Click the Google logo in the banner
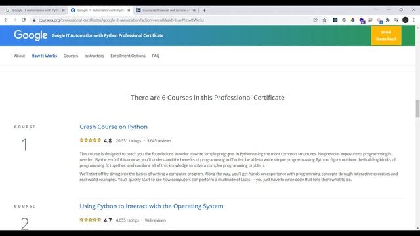420x236 pixels. (31, 35)
